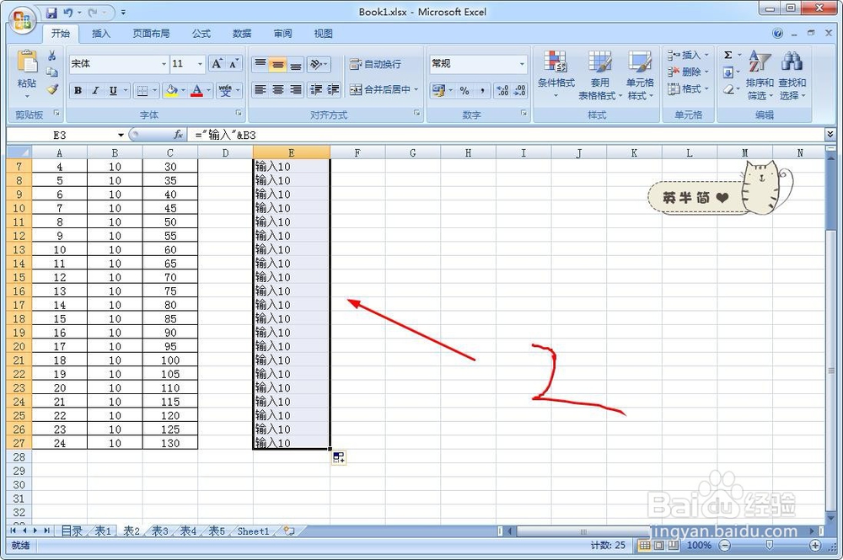843x560 pixels.
Task: Open the Sheet1 sheet tab
Action: coord(253,531)
